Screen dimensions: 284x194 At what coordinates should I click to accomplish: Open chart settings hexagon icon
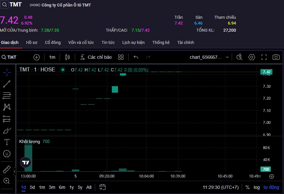click(252, 57)
